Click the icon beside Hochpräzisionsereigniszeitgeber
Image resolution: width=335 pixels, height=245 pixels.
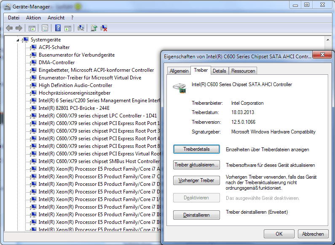coord(33,93)
